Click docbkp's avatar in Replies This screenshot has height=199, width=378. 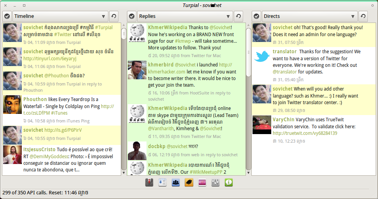tap(137, 151)
